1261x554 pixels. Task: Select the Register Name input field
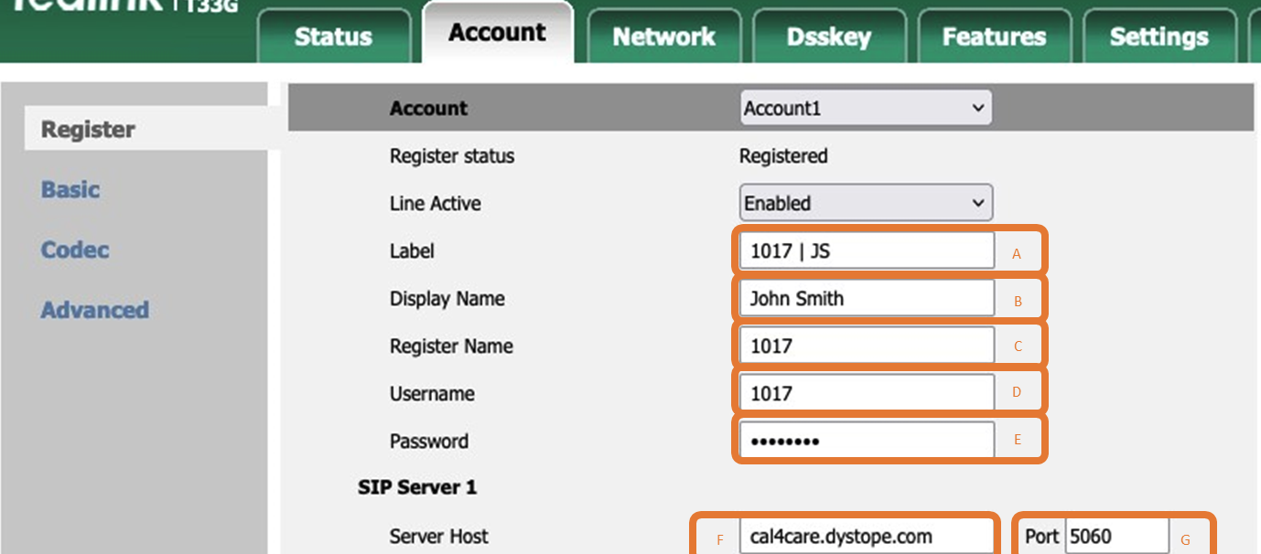pos(864,345)
